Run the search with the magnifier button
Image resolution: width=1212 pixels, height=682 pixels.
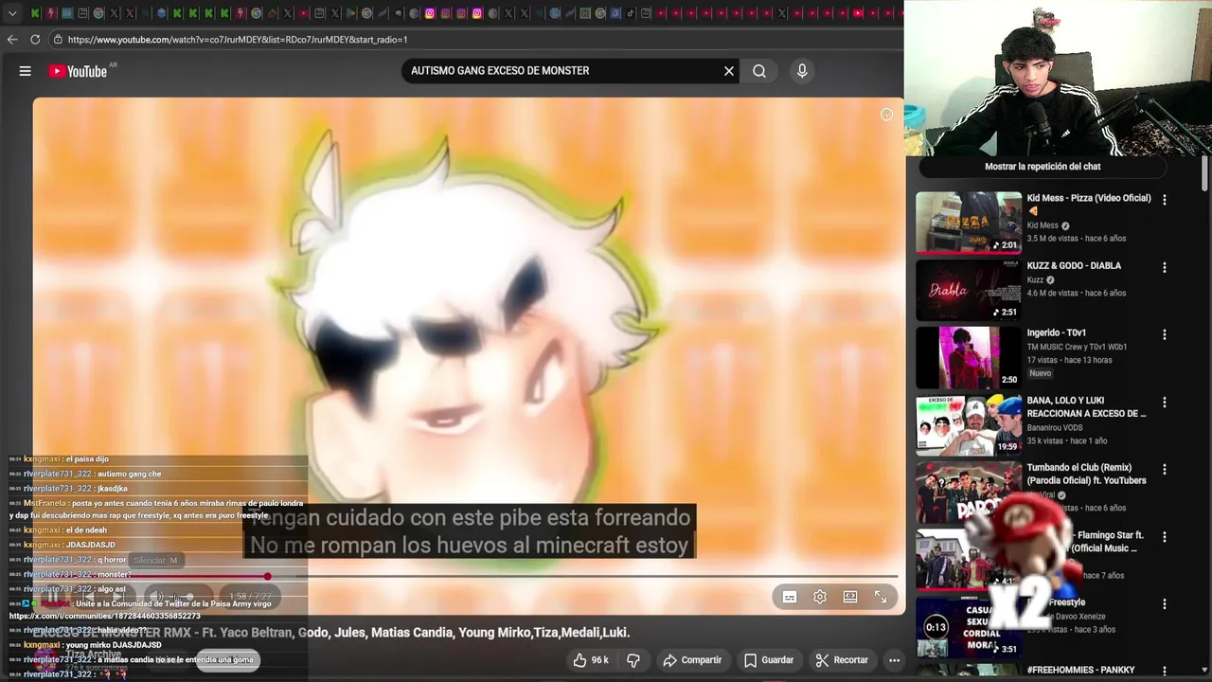(x=759, y=71)
